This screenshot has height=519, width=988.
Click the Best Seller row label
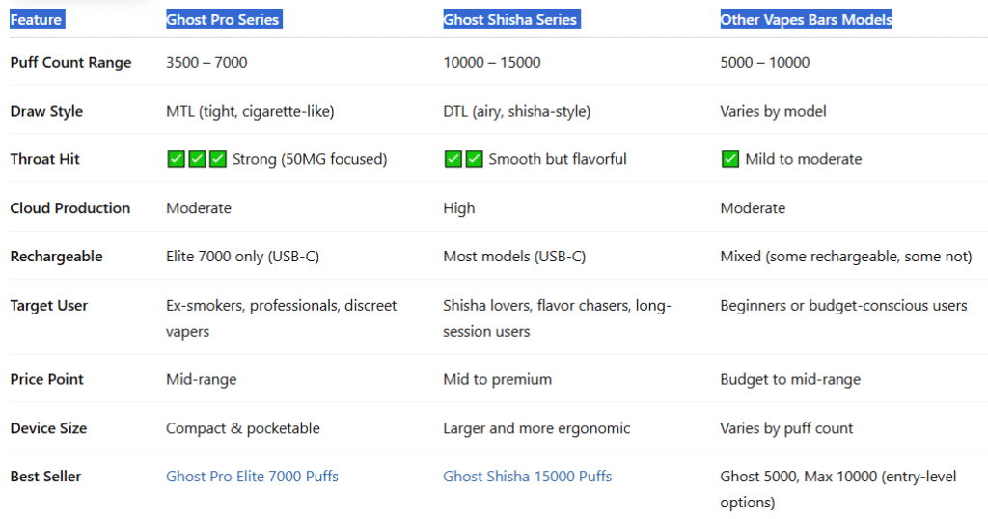pos(45,477)
